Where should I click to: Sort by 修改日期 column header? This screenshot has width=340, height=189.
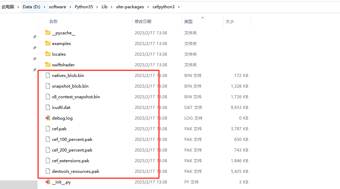click(x=143, y=21)
